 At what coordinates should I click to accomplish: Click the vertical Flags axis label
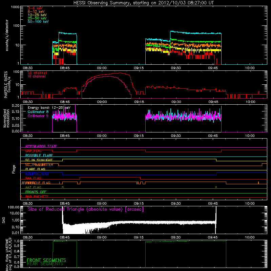(14, 169)
